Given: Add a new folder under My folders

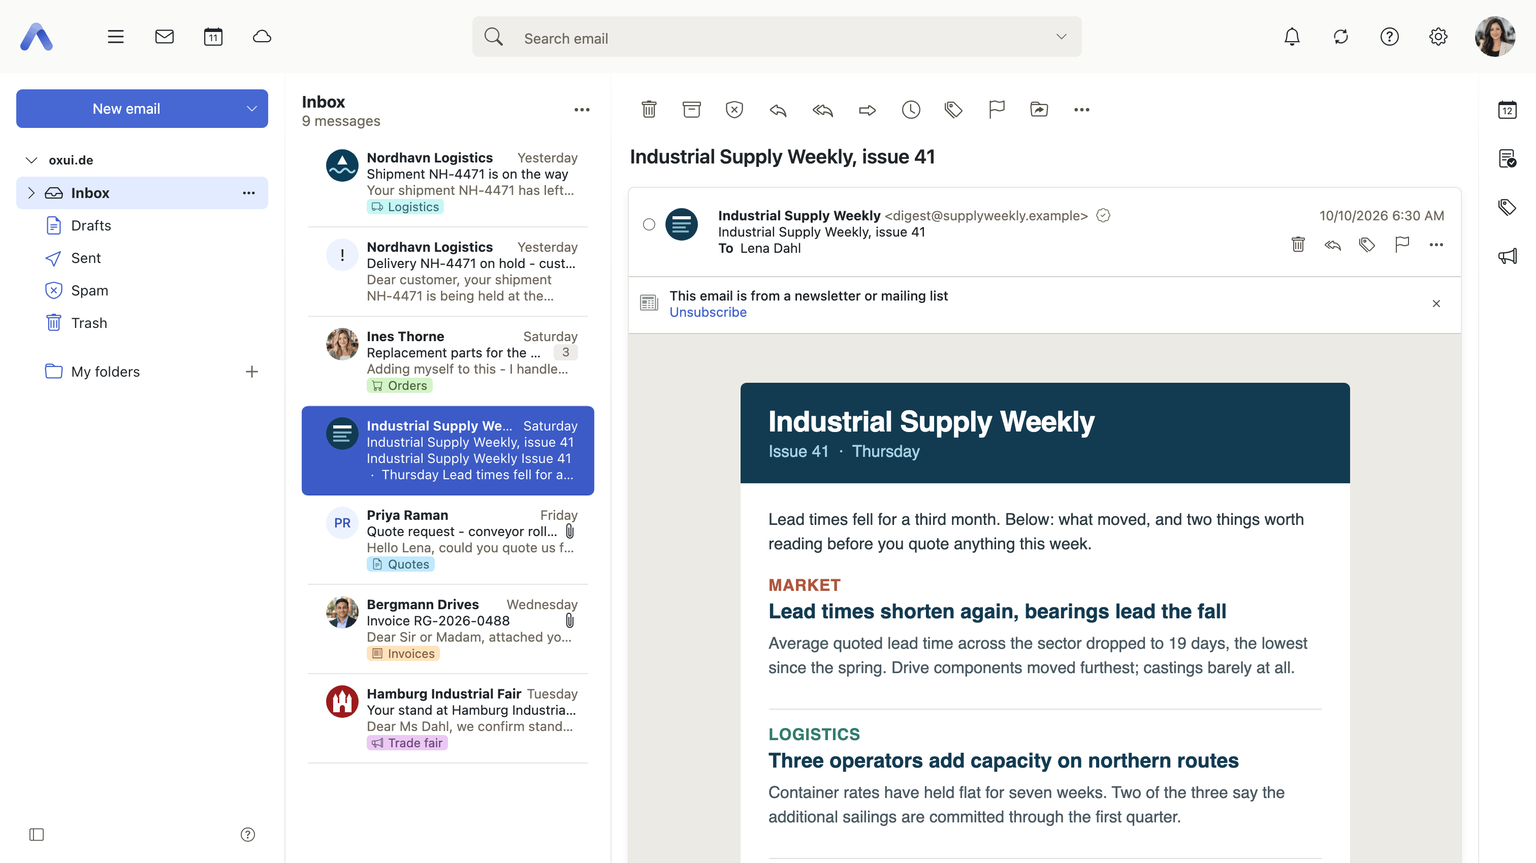Looking at the screenshot, I should pyautogui.click(x=251, y=372).
